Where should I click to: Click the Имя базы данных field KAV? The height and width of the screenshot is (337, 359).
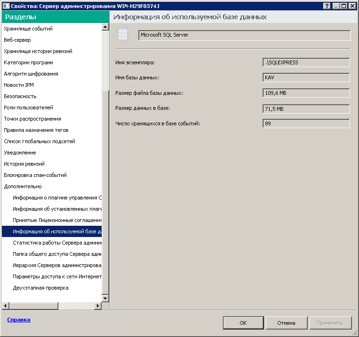click(x=306, y=77)
